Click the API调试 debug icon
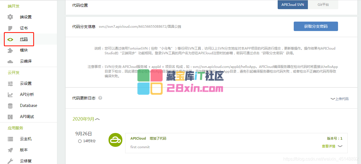The width and height of the screenshot is (361, 164). [10, 117]
